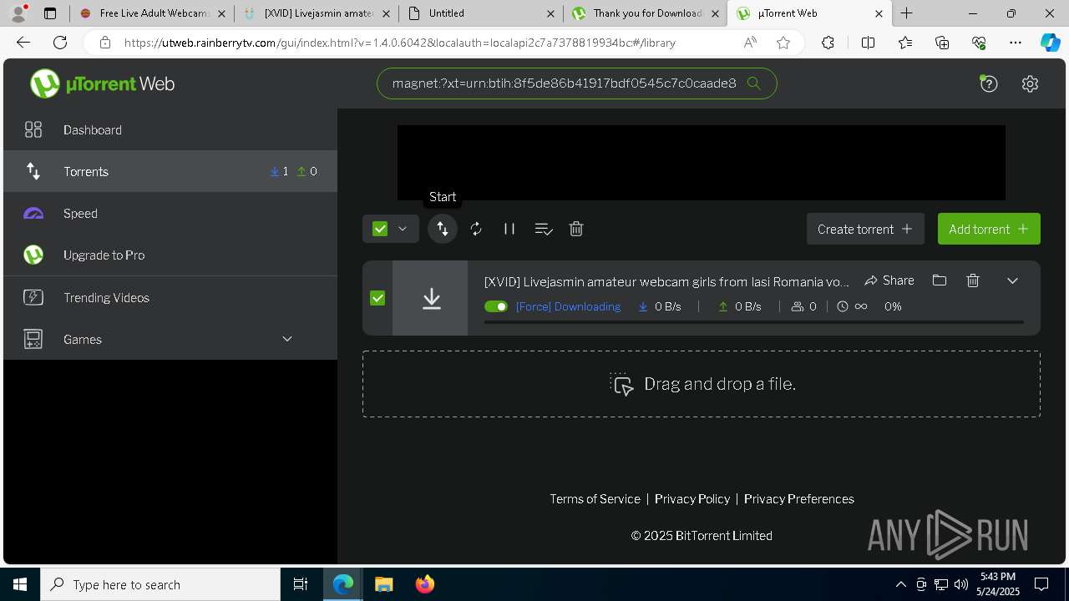Viewport: 1069px width, 601px height.
Task: Go back in the browser
Action: point(23,43)
